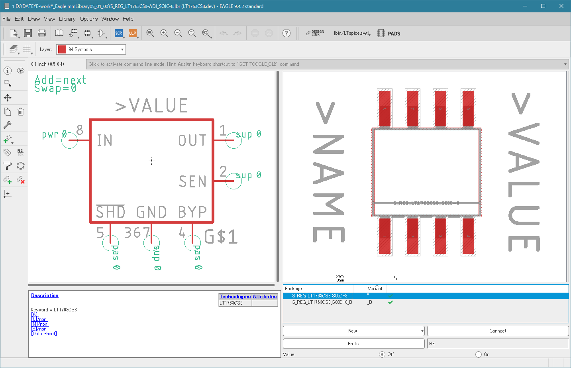Screen dimensions: 571x368
Task: Click the Zoom out magnifier icon
Action: [178, 33]
